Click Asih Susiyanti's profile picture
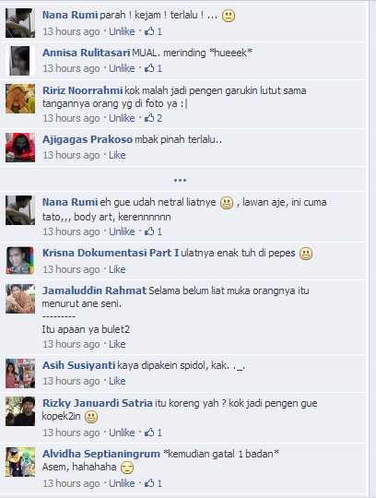Screen dimensions: 376x498 (20, 373)
